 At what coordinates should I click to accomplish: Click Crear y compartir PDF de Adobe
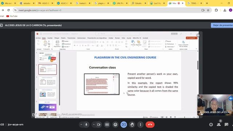[183, 44]
